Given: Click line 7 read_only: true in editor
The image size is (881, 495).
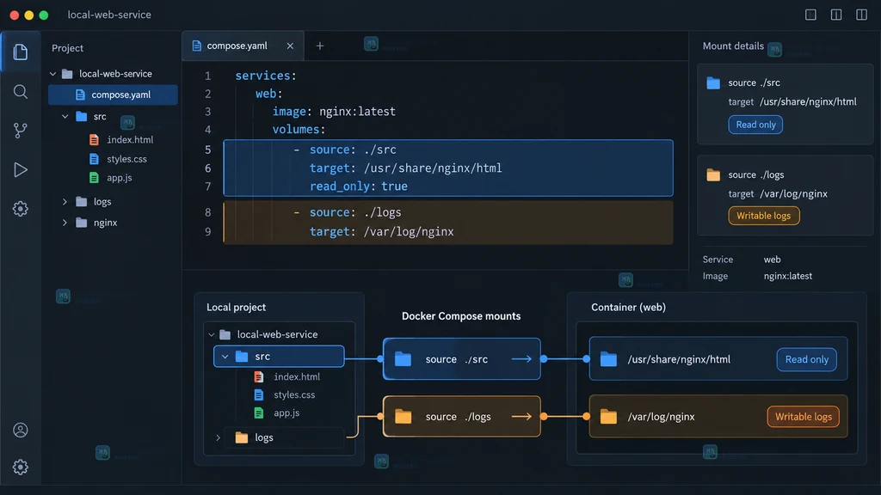Looking at the screenshot, I should [x=359, y=186].
